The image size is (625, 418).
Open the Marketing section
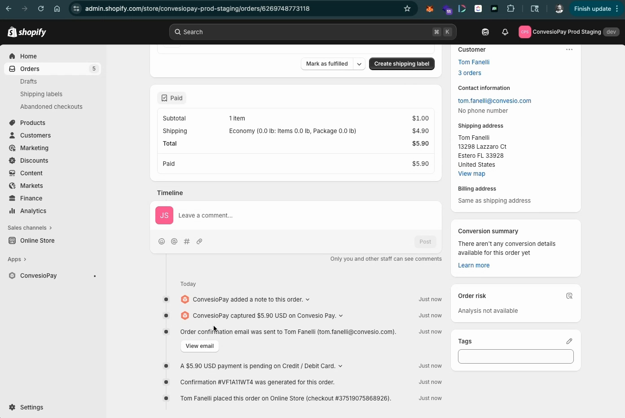coord(34,148)
